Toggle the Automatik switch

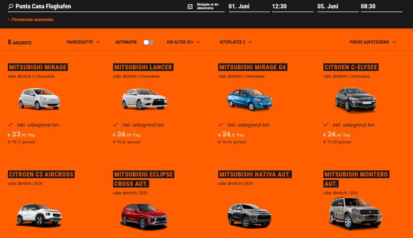[149, 42]
